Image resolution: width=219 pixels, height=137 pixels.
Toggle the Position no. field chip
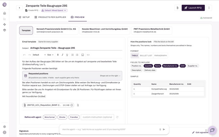coord(137,66)
